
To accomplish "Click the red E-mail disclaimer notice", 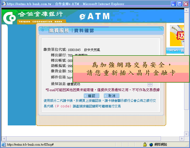I will pos(103,90).
